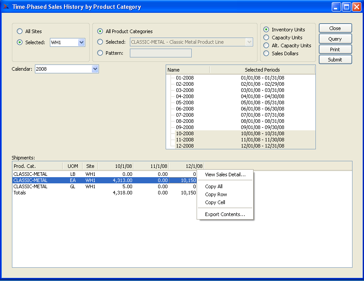Click Export Contents in the context menu
Image resolution: width=364 pixels, height=281 pixels.
click(x=225, y=214)
